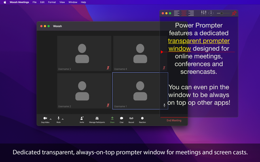
Task: Click the prompter timer icon
Action: click(x=211, y=13)
